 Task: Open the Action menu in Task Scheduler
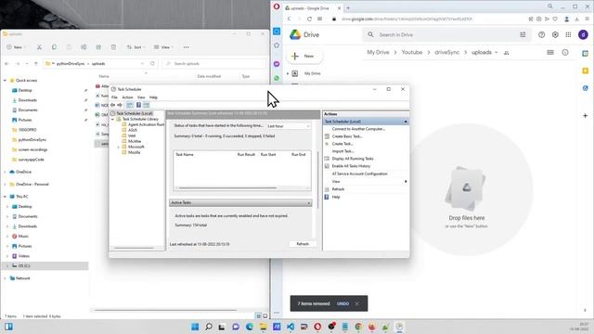[127, 97]
